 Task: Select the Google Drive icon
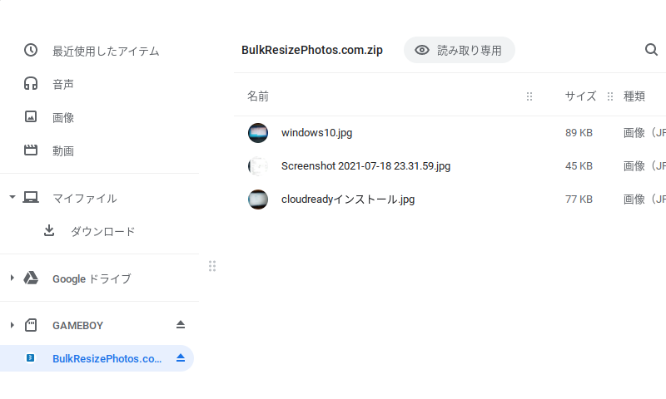click(31, 278)
